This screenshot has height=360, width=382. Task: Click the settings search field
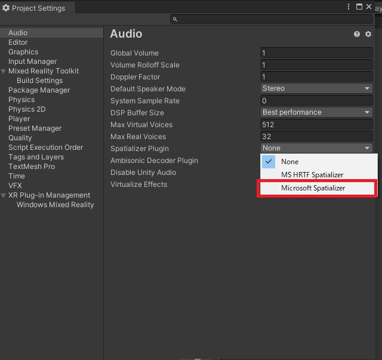pyautogui.click(x=272, y=19)
